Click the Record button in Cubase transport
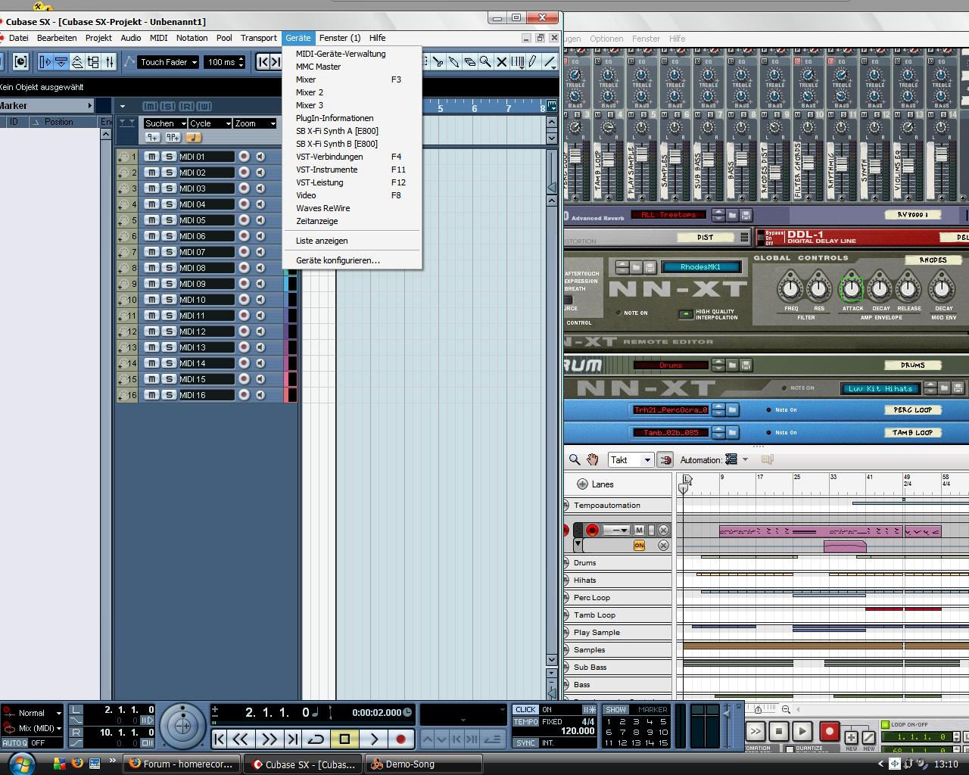Screen dimensions: 969x775 (x=401, y=739)
